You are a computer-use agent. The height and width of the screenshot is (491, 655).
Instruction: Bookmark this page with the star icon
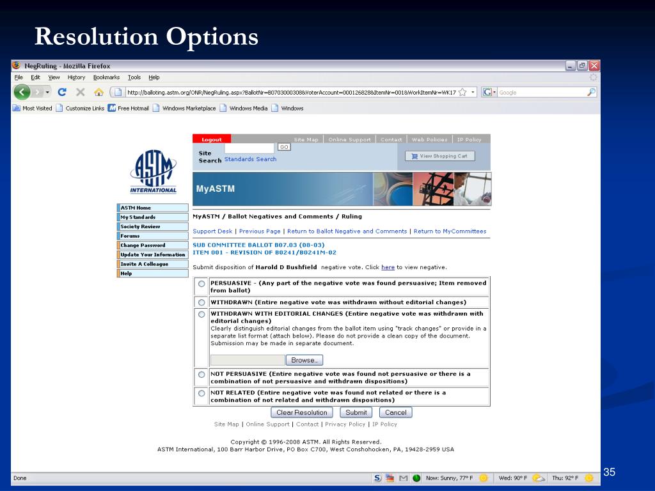[x=462, y=92]
